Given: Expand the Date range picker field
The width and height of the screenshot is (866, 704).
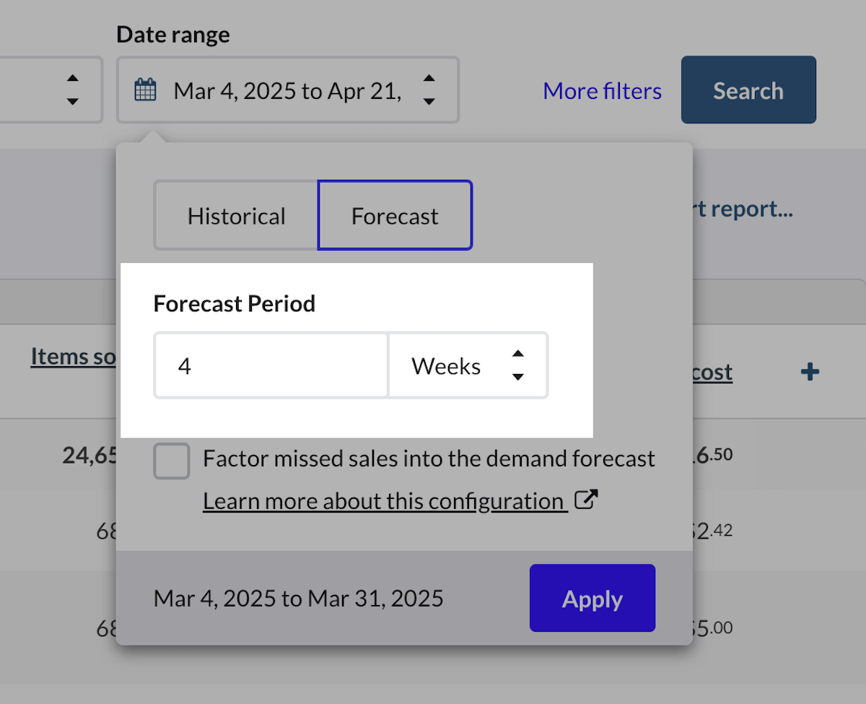Looking at the screenshot, I should (287, 91).
